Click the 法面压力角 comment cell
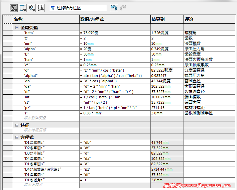The height and width of the screenshot is (190, 237). click(209, 49)
